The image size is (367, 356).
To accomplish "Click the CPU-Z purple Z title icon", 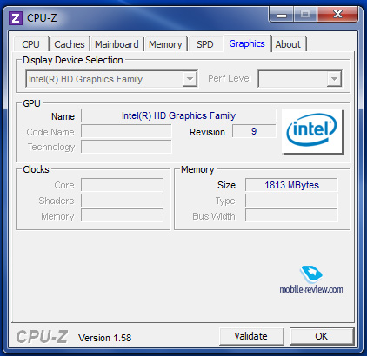I will tap(16, 18).
